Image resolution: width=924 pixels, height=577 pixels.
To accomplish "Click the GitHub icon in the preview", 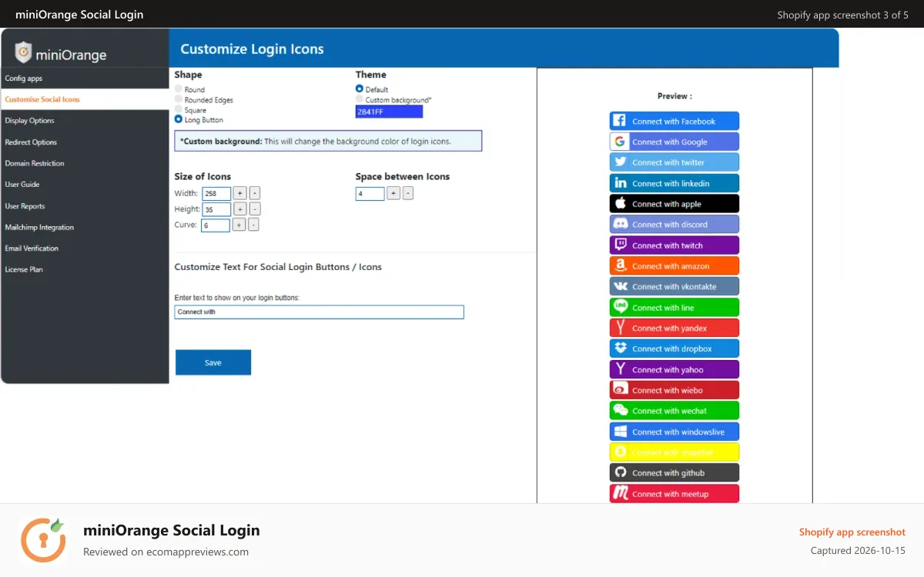I will pyautogui.click(x=620, y=473).
